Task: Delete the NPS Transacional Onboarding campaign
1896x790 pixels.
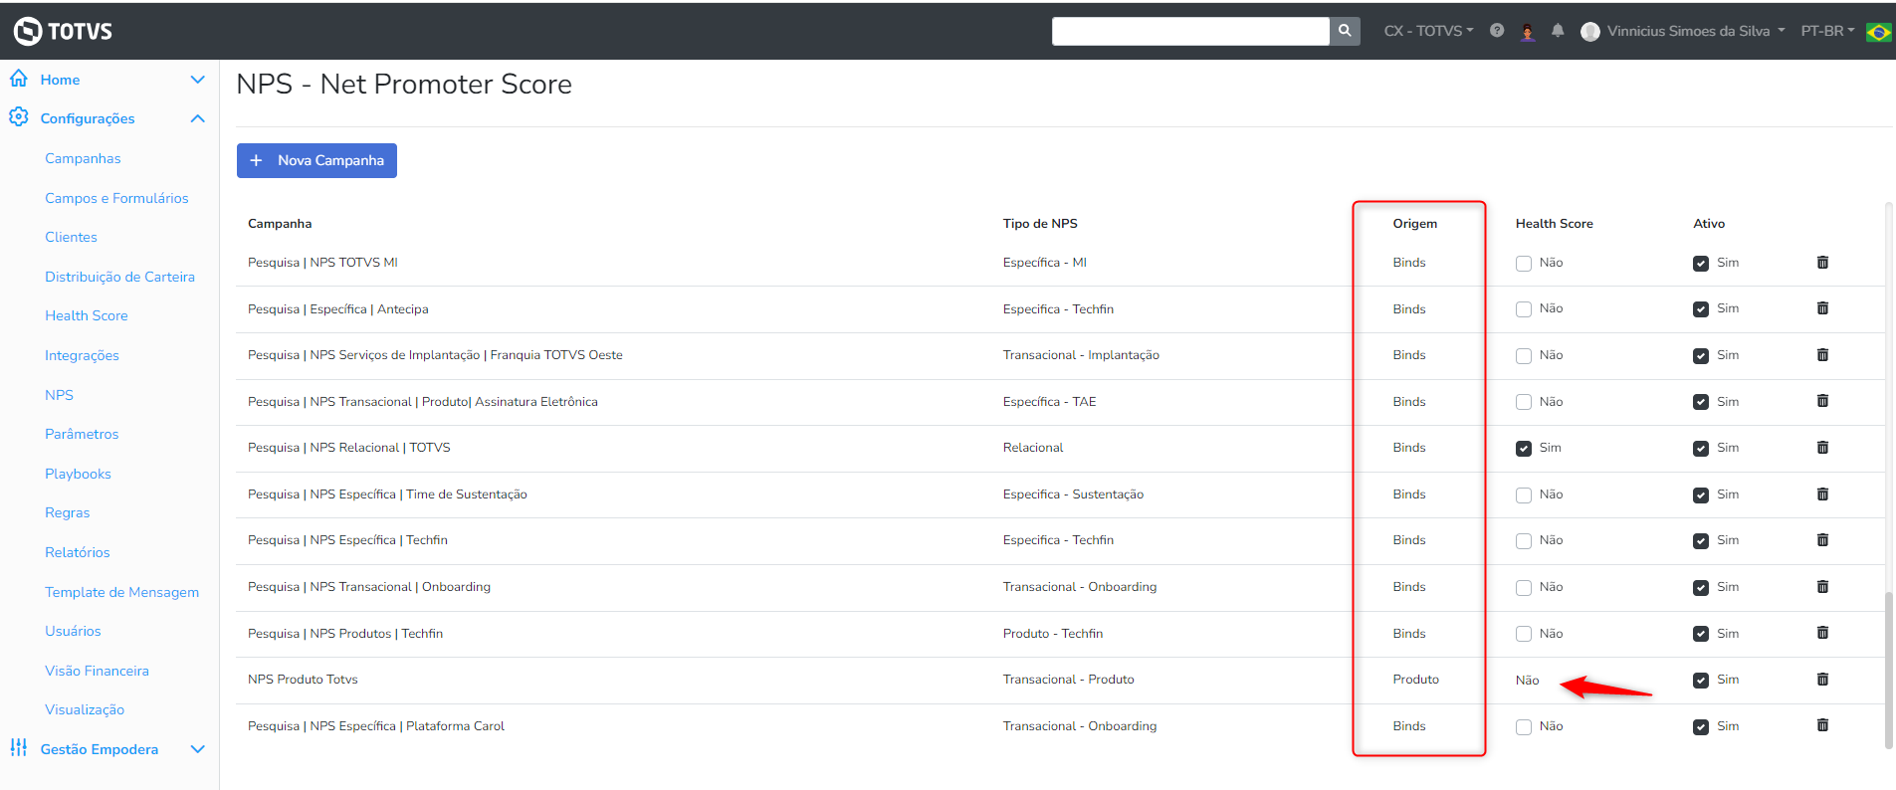Action: click(1822, 587)
